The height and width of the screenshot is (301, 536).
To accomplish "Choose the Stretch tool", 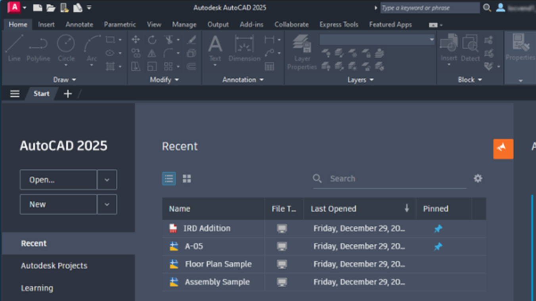I will pyautogui.click(x=136, y=66).
